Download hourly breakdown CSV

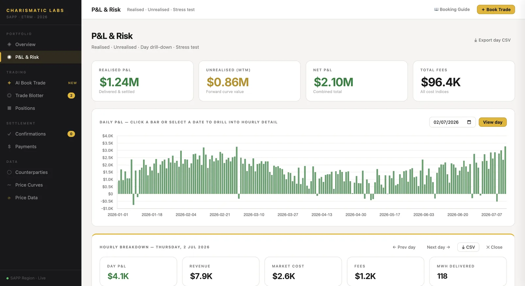pos(468,247)
